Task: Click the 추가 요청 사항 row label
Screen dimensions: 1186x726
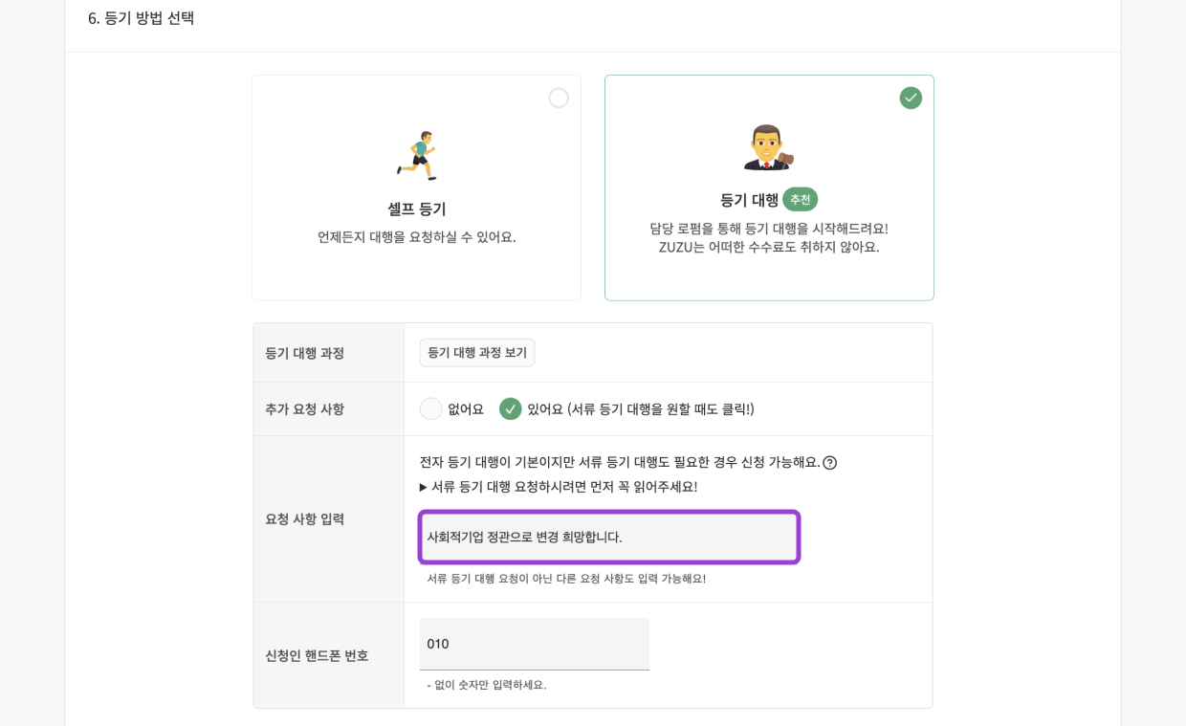Action: (x=304, y=409)
